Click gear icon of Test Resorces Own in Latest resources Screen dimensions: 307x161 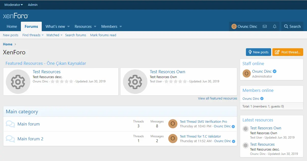[x=245, y=129]
